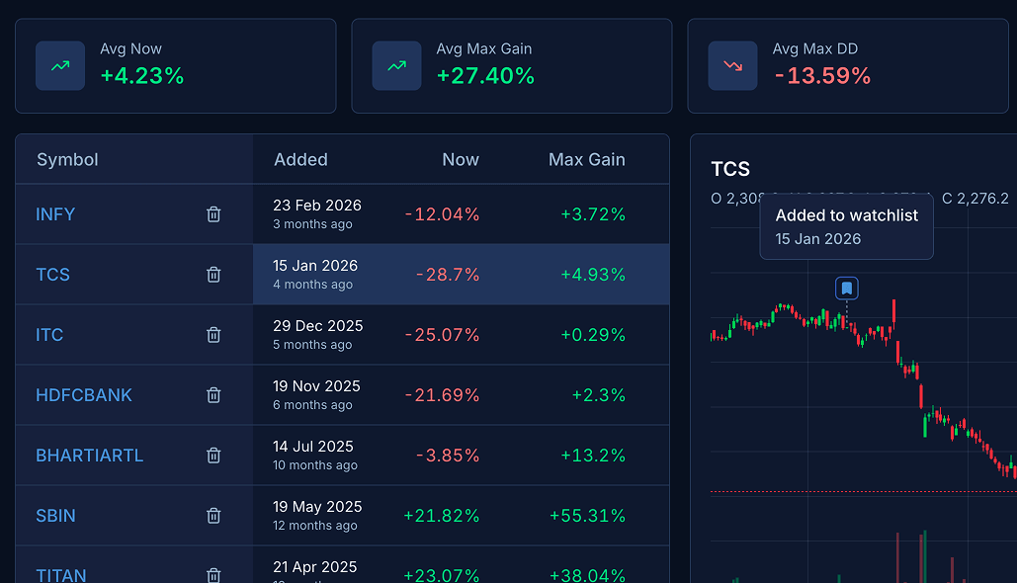The image size is (1017, 583).
Task: Sort by the Max Gain column header
Action: click(587, 159)
